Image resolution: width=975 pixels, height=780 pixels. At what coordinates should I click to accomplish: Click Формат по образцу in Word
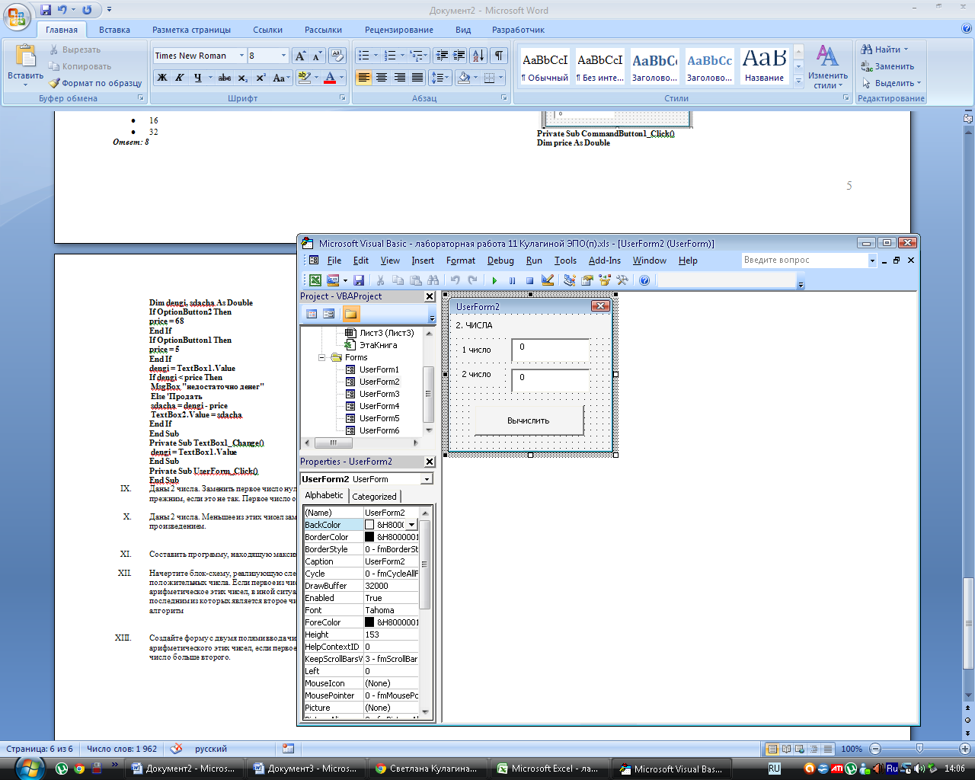(96, 83)
